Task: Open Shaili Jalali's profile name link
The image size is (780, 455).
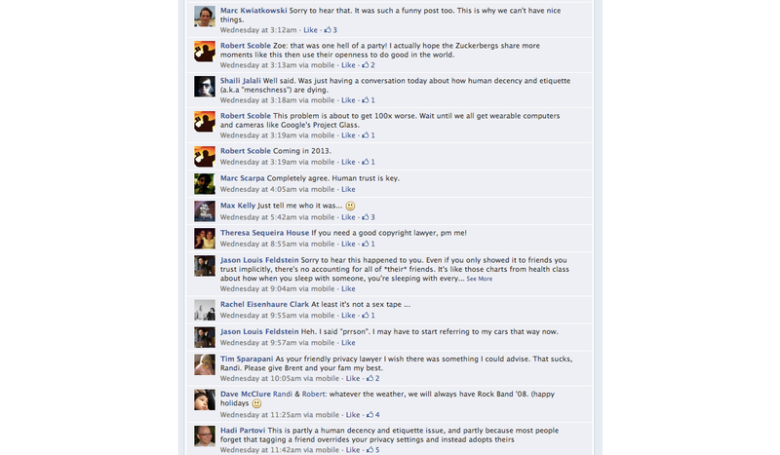Action: pyautogui.click(x=240, y=81)
